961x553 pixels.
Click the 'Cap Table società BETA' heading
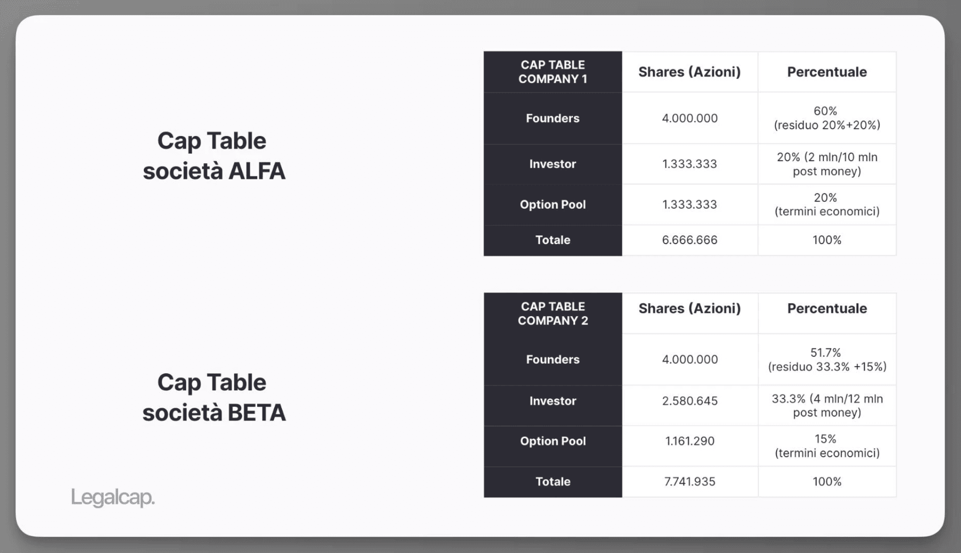214,397
